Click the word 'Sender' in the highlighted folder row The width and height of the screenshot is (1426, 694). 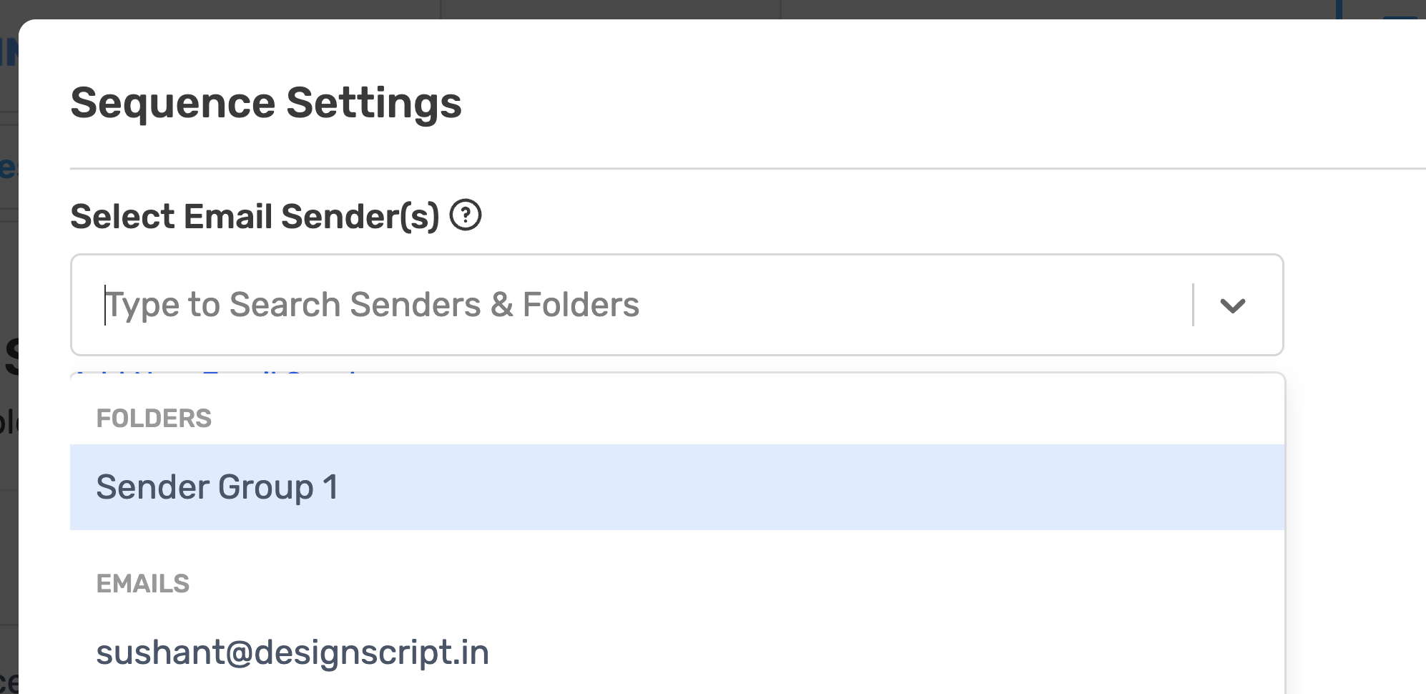point(152,487)
